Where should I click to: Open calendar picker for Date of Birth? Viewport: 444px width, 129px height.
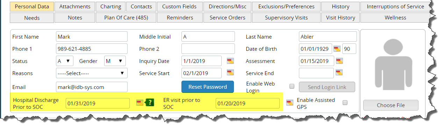click(x=337, y=49)
